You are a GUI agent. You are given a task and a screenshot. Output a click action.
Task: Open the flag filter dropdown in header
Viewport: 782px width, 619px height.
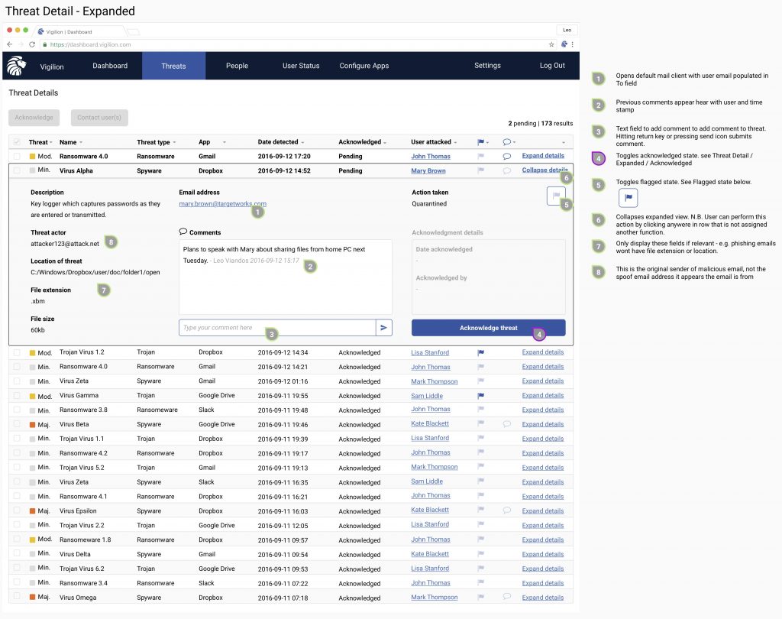tap(483, 142)
